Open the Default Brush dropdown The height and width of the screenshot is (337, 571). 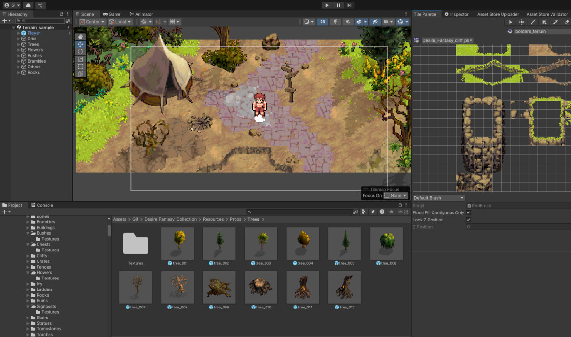coord(438,198)
